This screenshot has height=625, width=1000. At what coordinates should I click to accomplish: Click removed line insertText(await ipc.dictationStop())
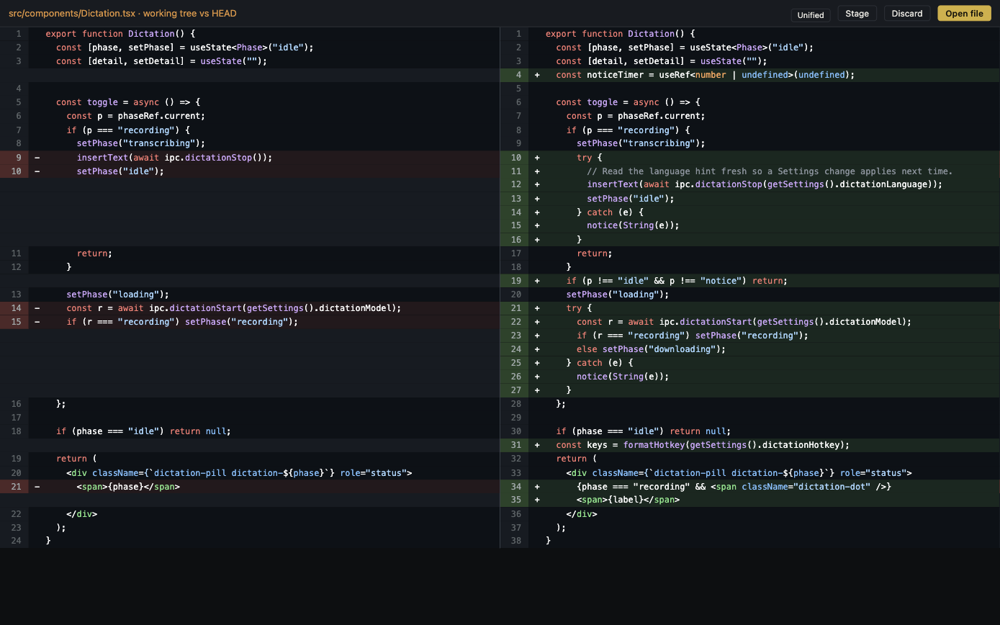pyautogui.click(x=250, y=157)
